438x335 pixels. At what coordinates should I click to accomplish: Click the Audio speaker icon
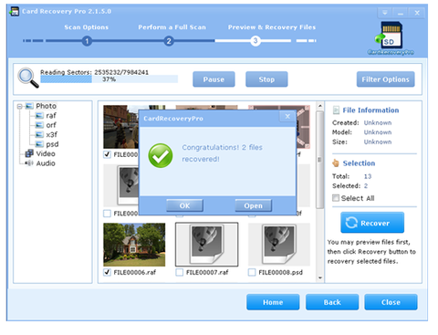[x=29, y=163]
